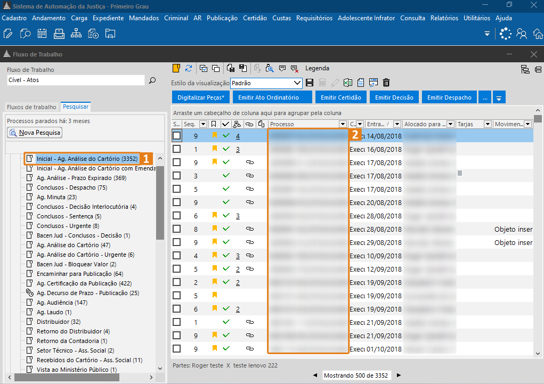
Task: Click the document with plus sign icon
Action: [93, 34]
